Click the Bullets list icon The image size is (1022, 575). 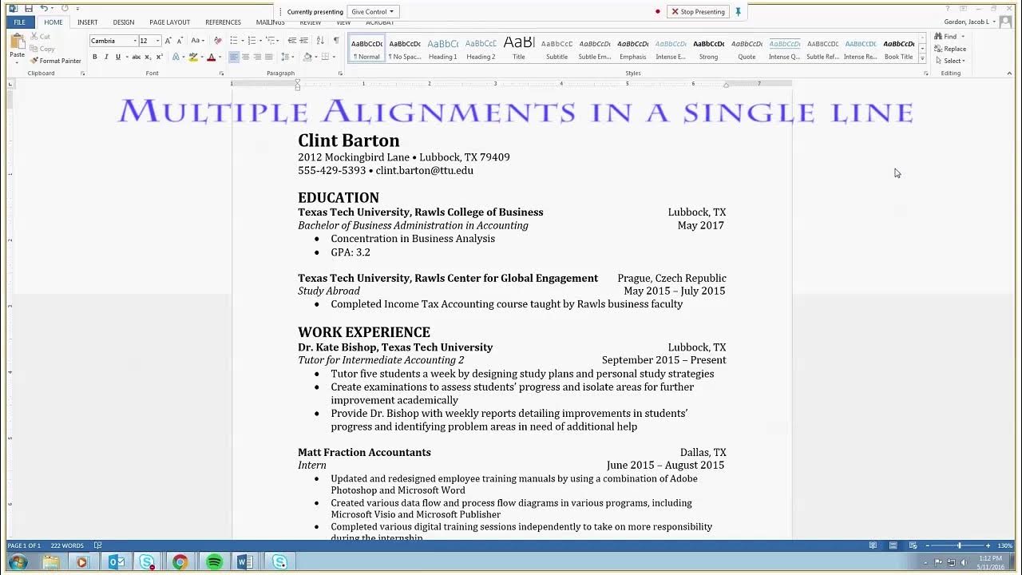point(234,41)
